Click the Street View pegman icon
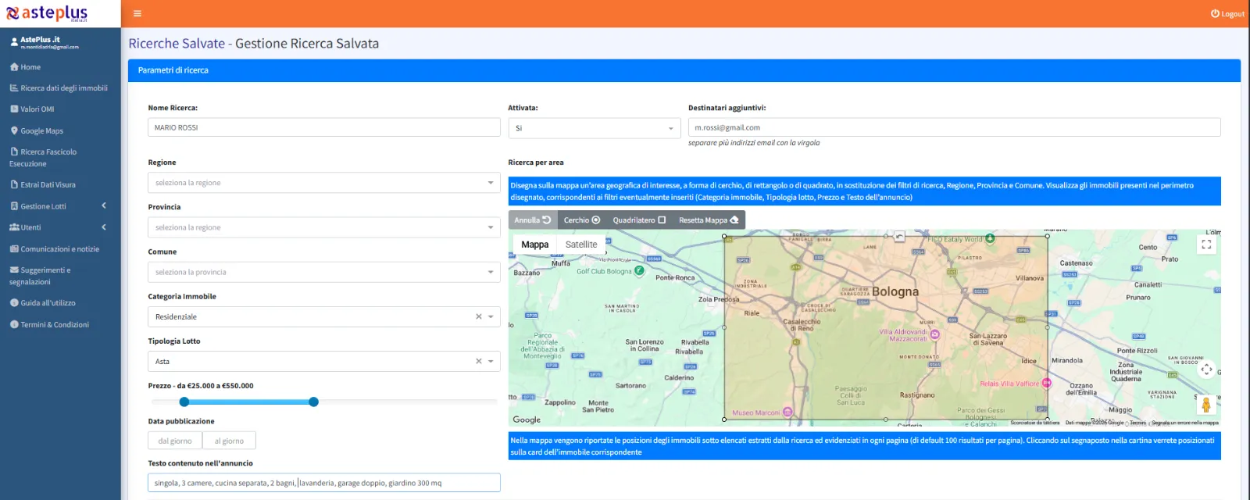The width and height of the screenshot is (1250, 500). coord(1206,404)
